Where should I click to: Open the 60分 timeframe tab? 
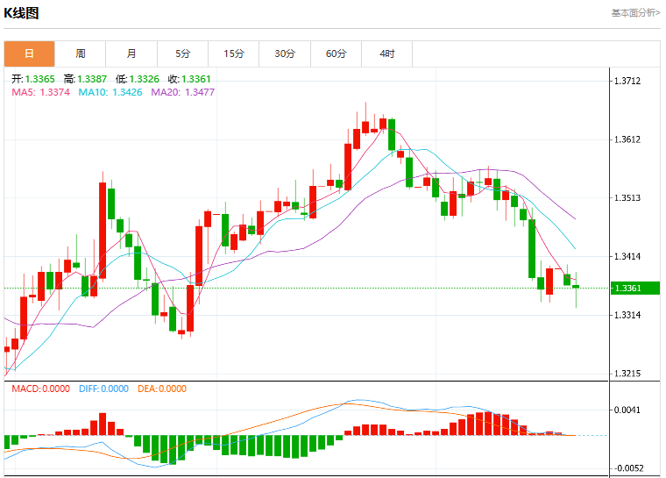coord(336,54)
